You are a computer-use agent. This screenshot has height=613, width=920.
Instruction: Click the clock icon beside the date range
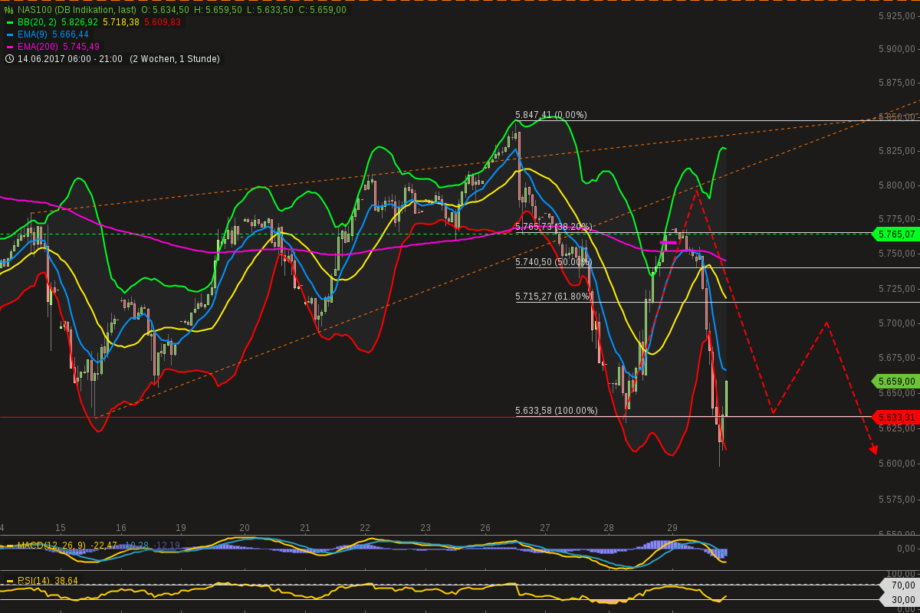click(x=9, y=58)
